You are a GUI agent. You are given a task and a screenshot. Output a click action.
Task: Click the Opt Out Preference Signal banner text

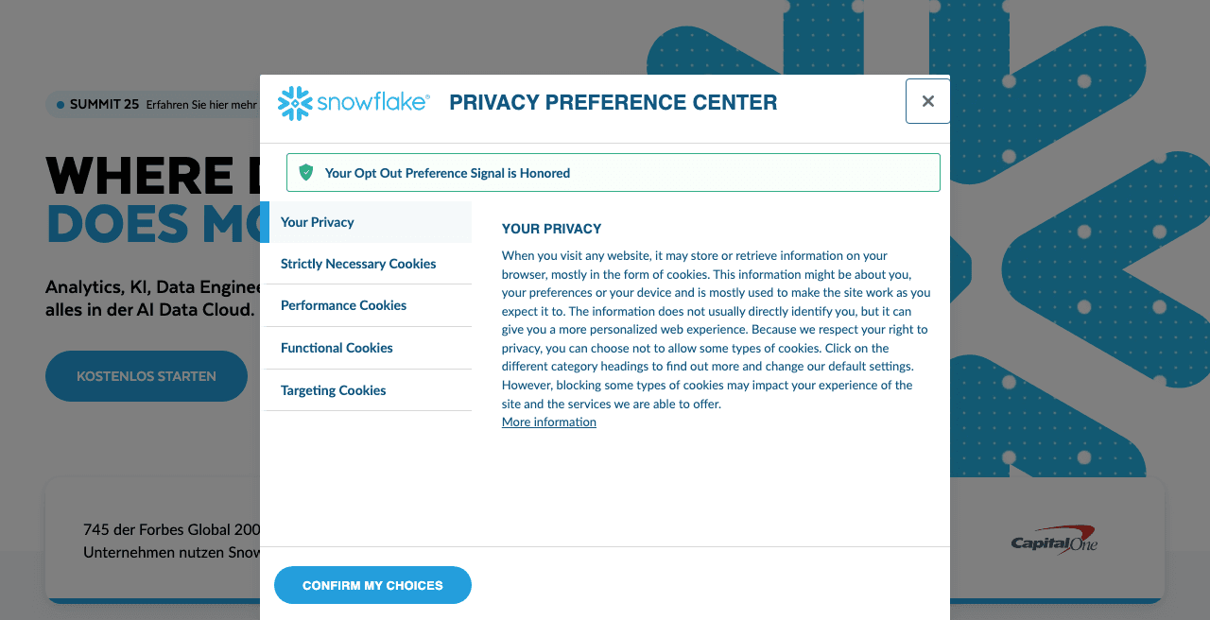point(447,173)
